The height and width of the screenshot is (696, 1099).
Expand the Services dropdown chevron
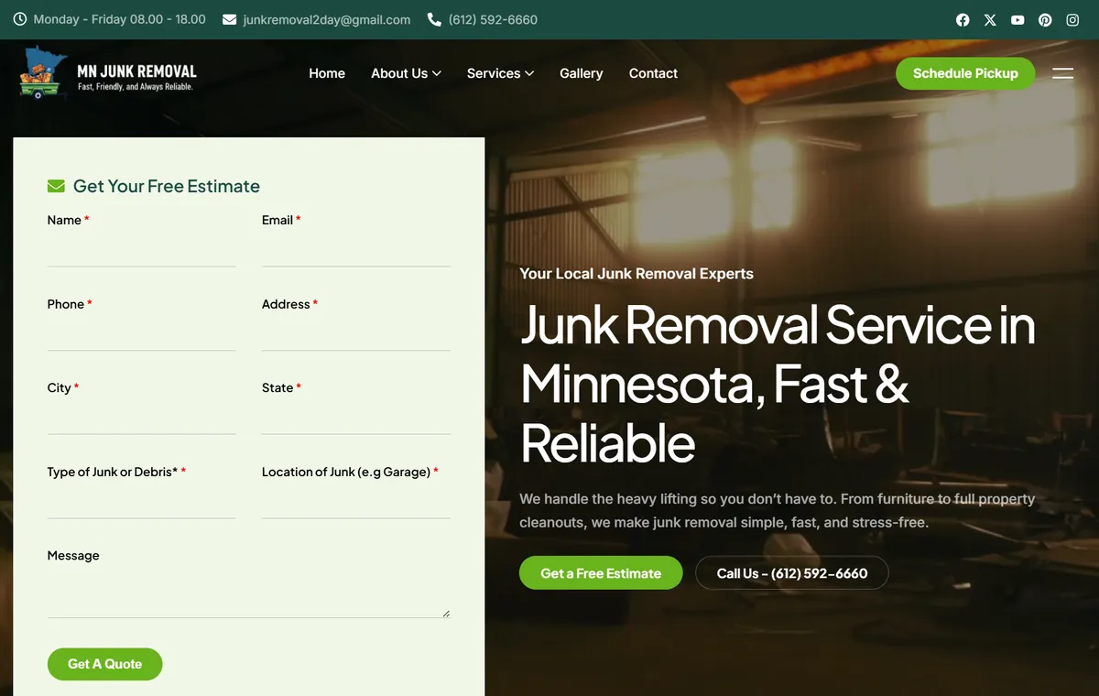(529, 73)
